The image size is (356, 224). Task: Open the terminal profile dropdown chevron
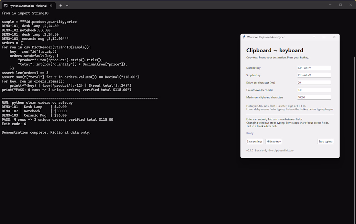point(67,6)
